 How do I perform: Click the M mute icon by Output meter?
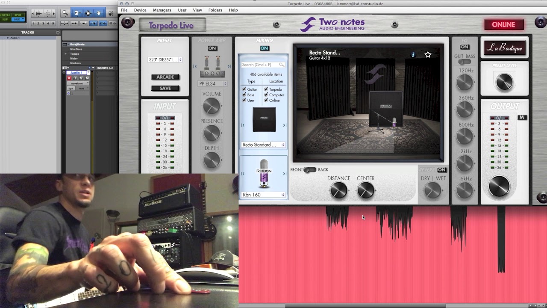point(522,117)
